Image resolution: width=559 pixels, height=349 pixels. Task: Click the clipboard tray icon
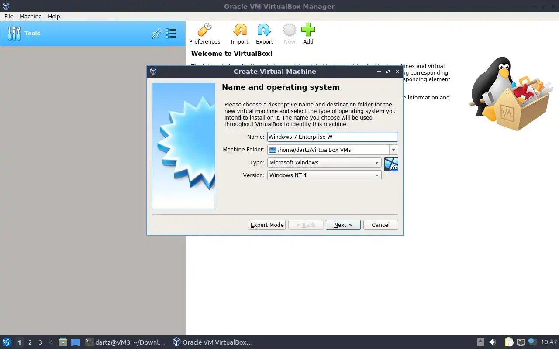509,342
